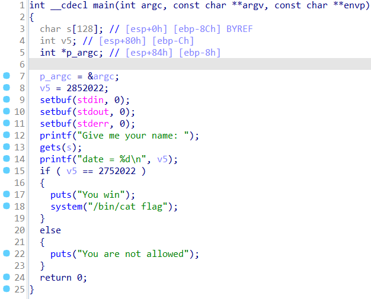Toggle breakpoint dot on line 8
The image size is (371, 299).
click(7, 88)
